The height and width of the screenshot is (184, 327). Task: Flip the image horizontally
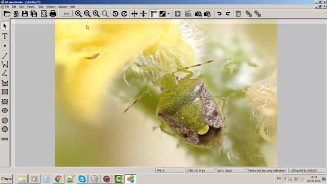pos(134,14)
